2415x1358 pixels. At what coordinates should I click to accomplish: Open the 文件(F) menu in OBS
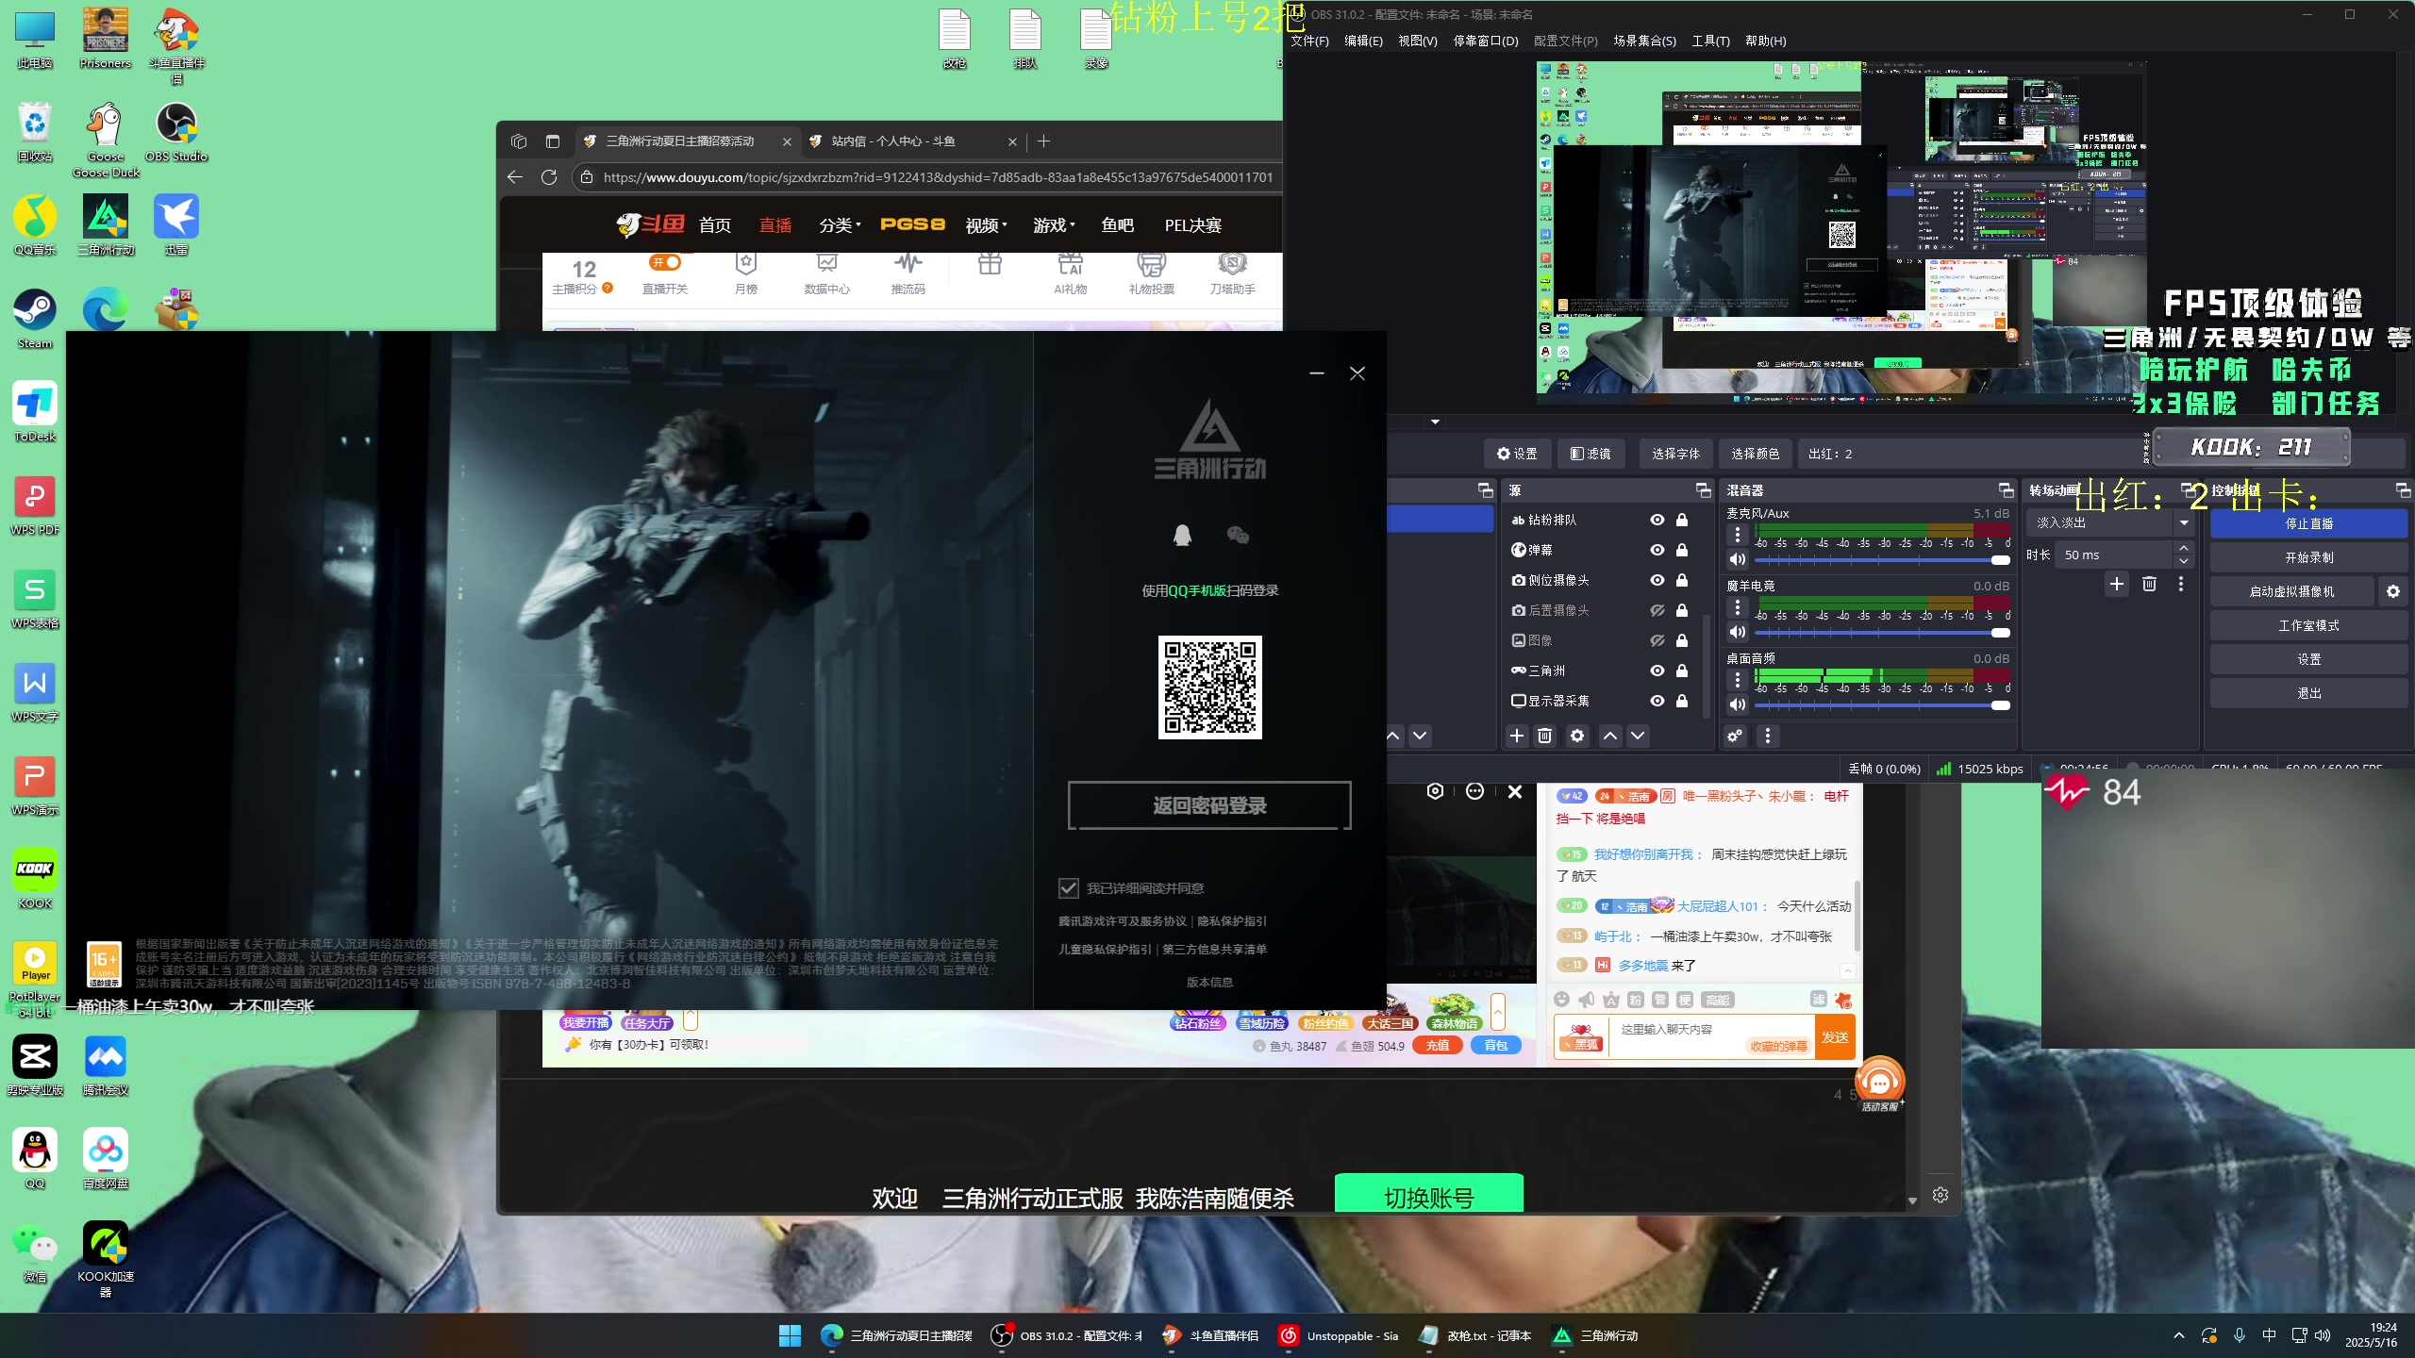1309,41
